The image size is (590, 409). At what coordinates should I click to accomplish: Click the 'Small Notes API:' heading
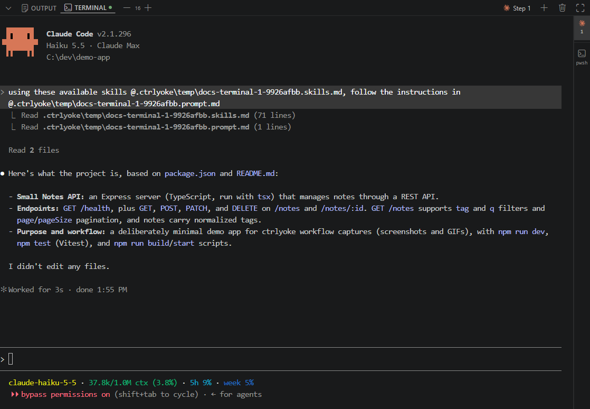pos(51,197)
